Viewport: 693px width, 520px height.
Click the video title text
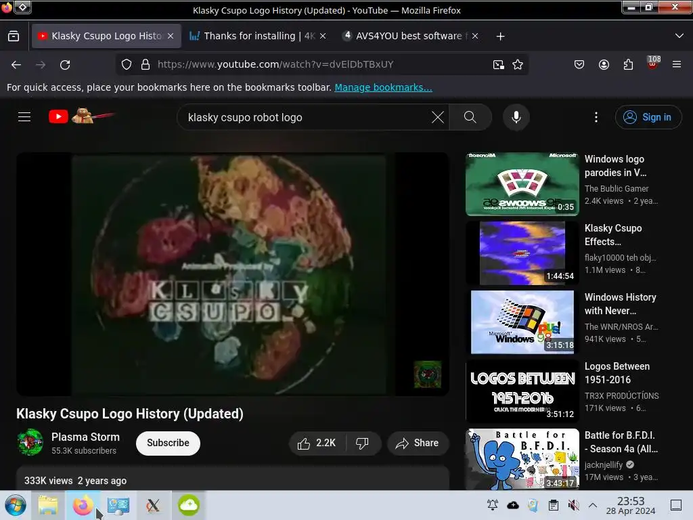coord(130,414)
